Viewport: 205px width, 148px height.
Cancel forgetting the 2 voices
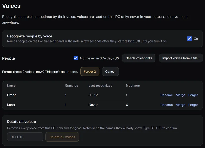pyautogui.click(x=110, y=72)
